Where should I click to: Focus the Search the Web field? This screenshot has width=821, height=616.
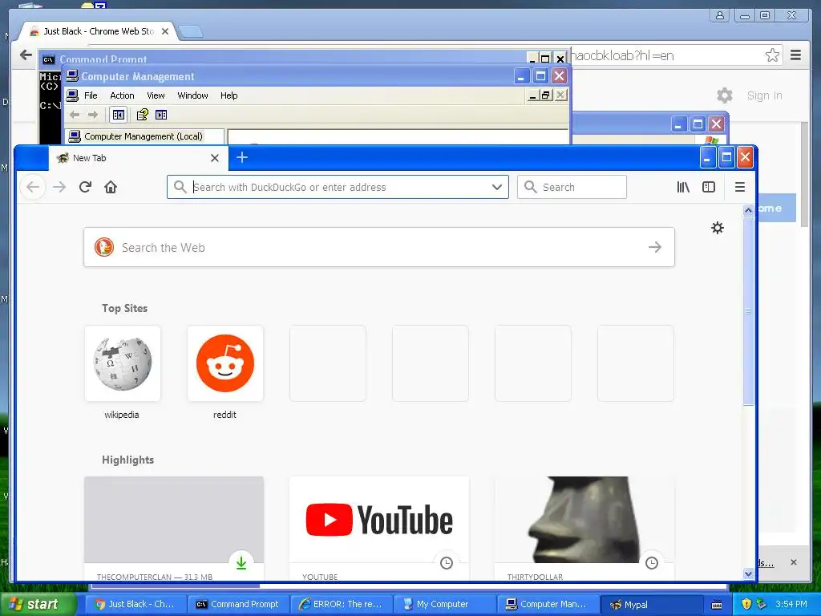coord(379,247)
